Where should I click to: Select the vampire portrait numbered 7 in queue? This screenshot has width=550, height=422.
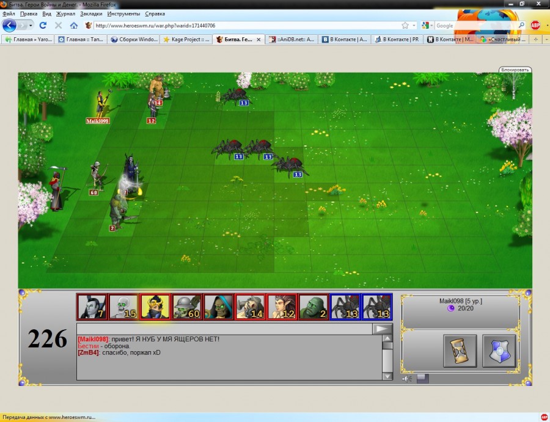pos(92,307)
